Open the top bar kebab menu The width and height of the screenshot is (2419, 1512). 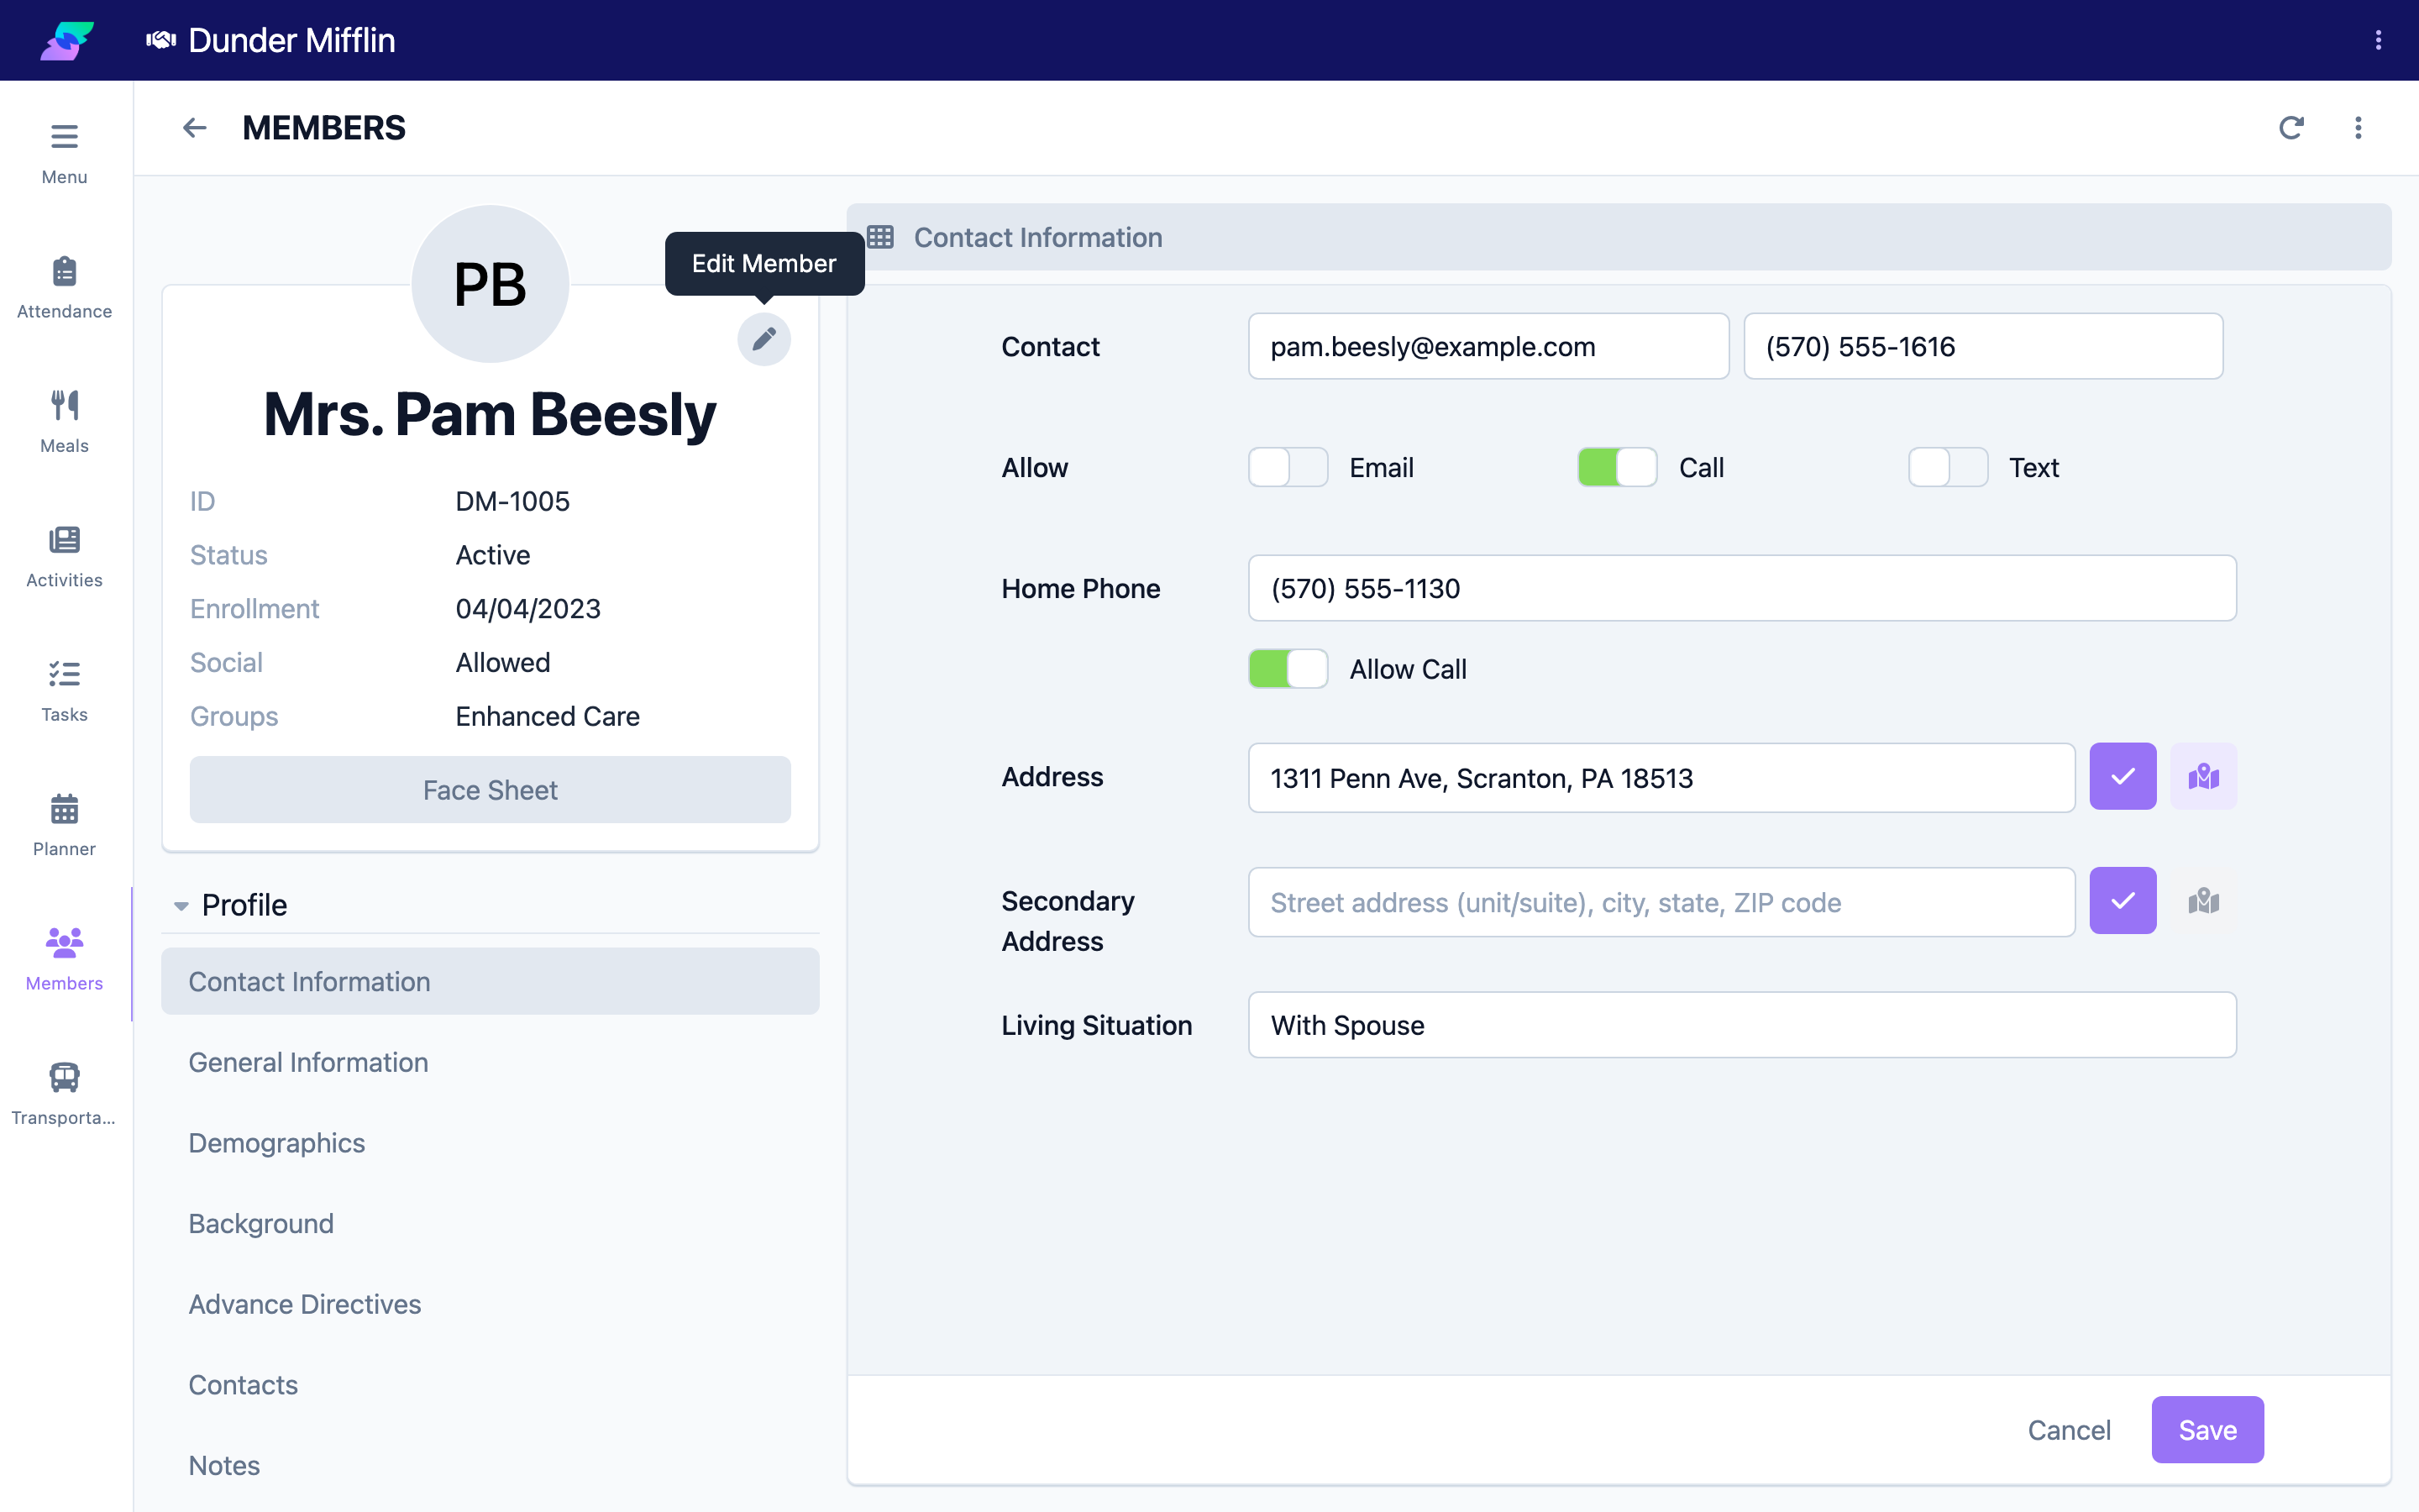click(x=2378, y=40)
